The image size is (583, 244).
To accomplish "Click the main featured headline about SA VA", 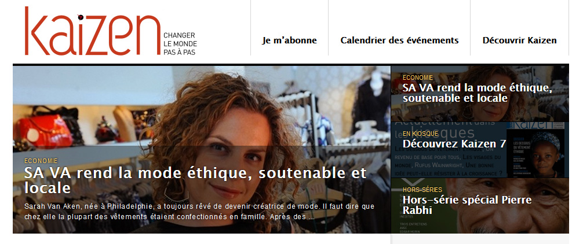I will coord(195,180).
